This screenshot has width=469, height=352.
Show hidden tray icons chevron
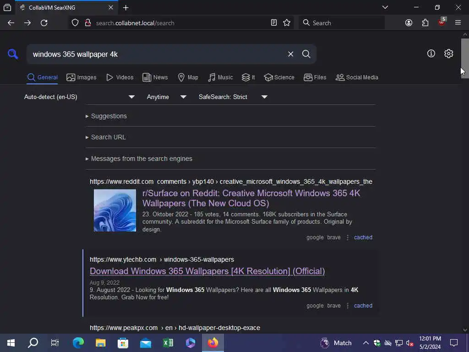coord(365,343)
